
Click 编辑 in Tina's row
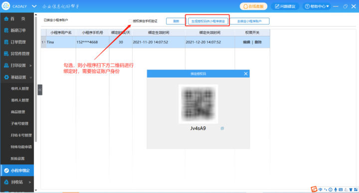(x=246, y=42)
